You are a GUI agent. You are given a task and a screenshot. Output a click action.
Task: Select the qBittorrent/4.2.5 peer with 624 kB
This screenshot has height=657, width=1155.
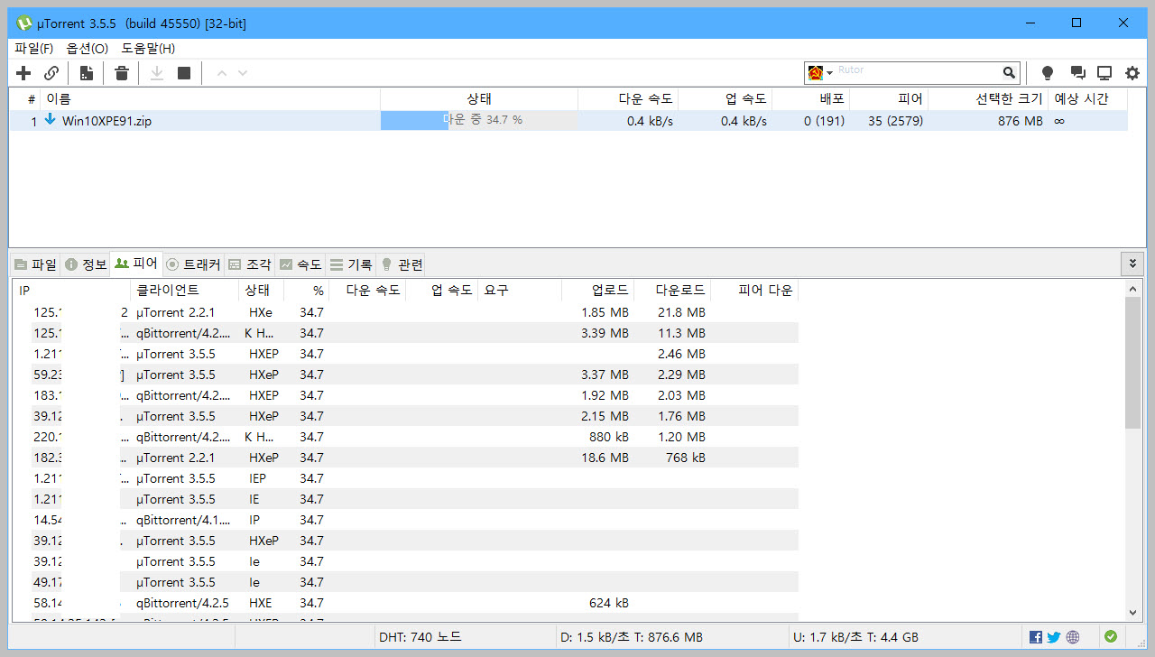click(405, 603)
